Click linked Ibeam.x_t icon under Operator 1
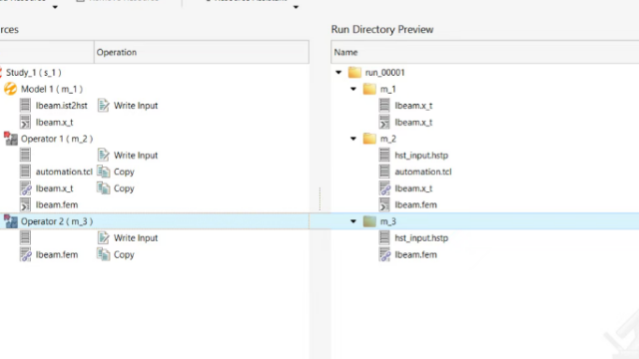This screenshot has width=639, height=359. click(x=26, y=188)
